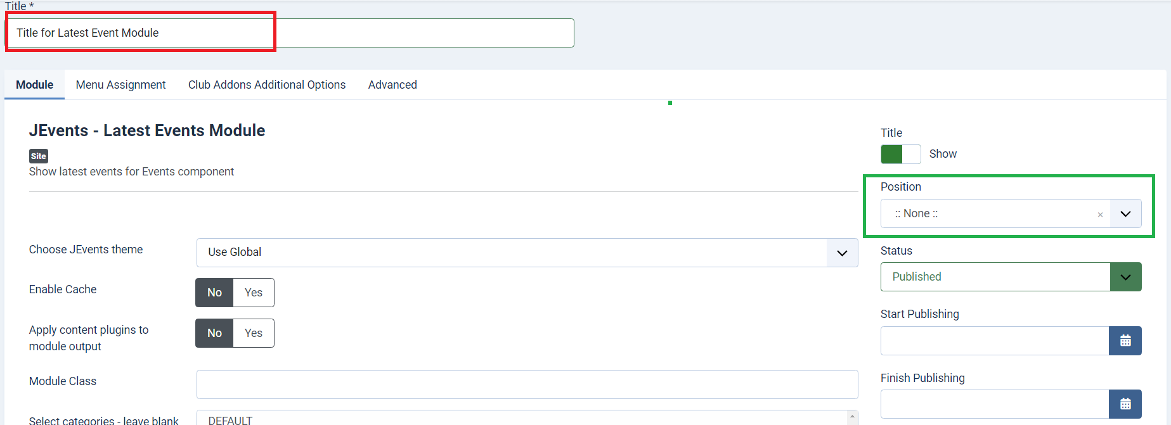
Task: Click the Start Publishing date field
Action: coord(995,341)
